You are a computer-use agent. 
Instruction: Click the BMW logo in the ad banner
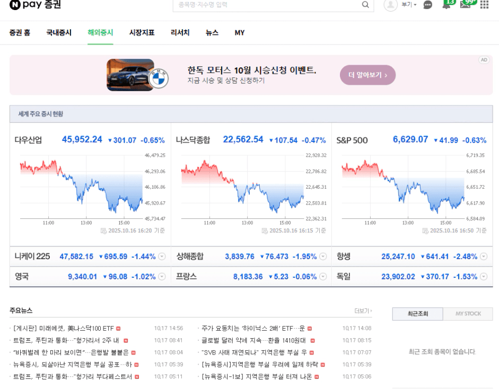coord(157,79)
